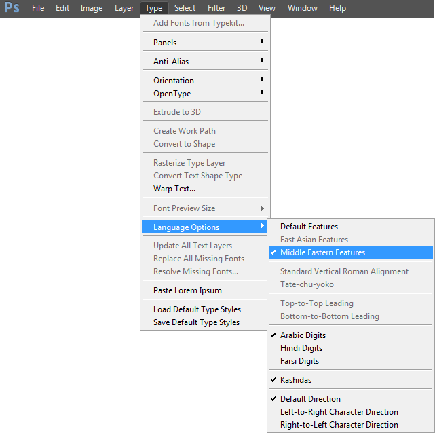
Task: Select Default Features in submenu
Action: coord(309,227)
